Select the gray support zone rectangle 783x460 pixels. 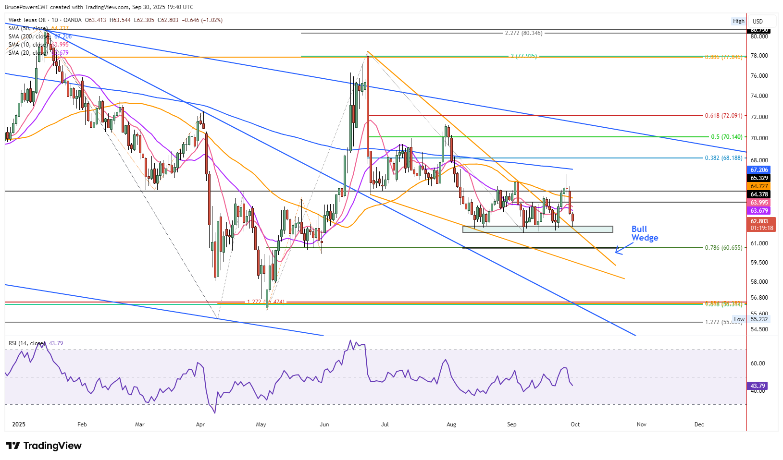coord(537,229)
